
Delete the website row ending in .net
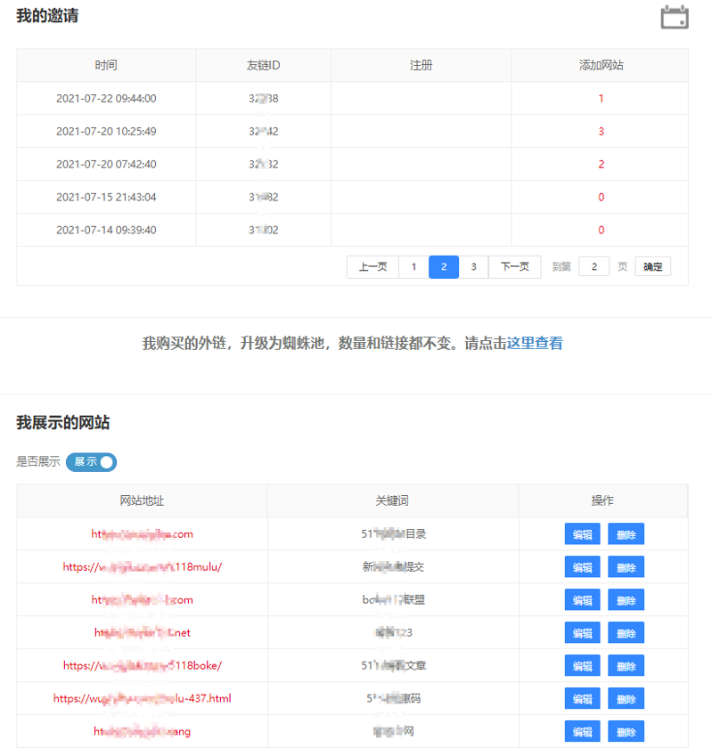(x=626, y=633)
